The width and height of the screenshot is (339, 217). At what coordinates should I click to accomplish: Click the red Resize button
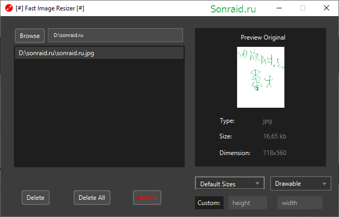click(x=147, y=198)
